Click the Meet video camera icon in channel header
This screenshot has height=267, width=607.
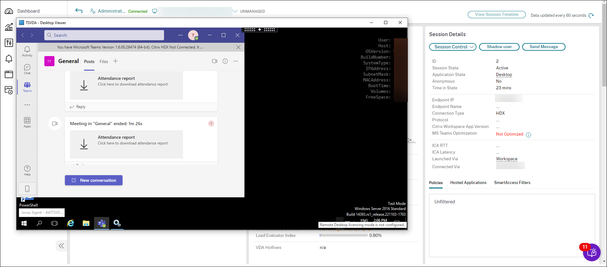point(215,61)
